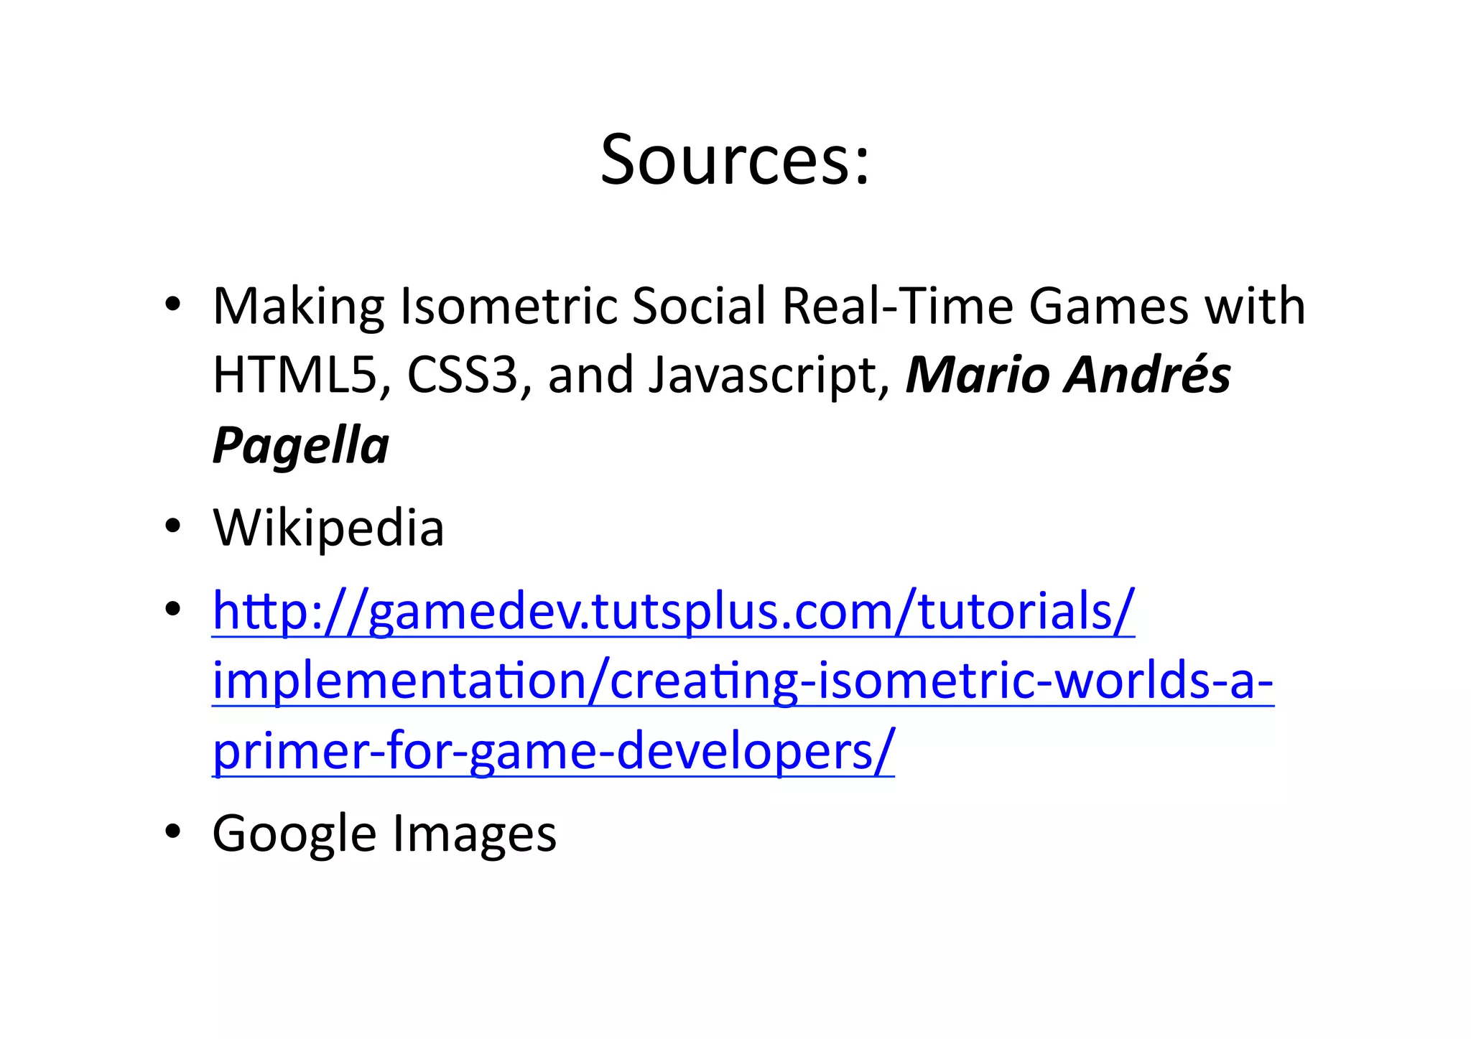Click the 'Sources:' slide title

735,159
